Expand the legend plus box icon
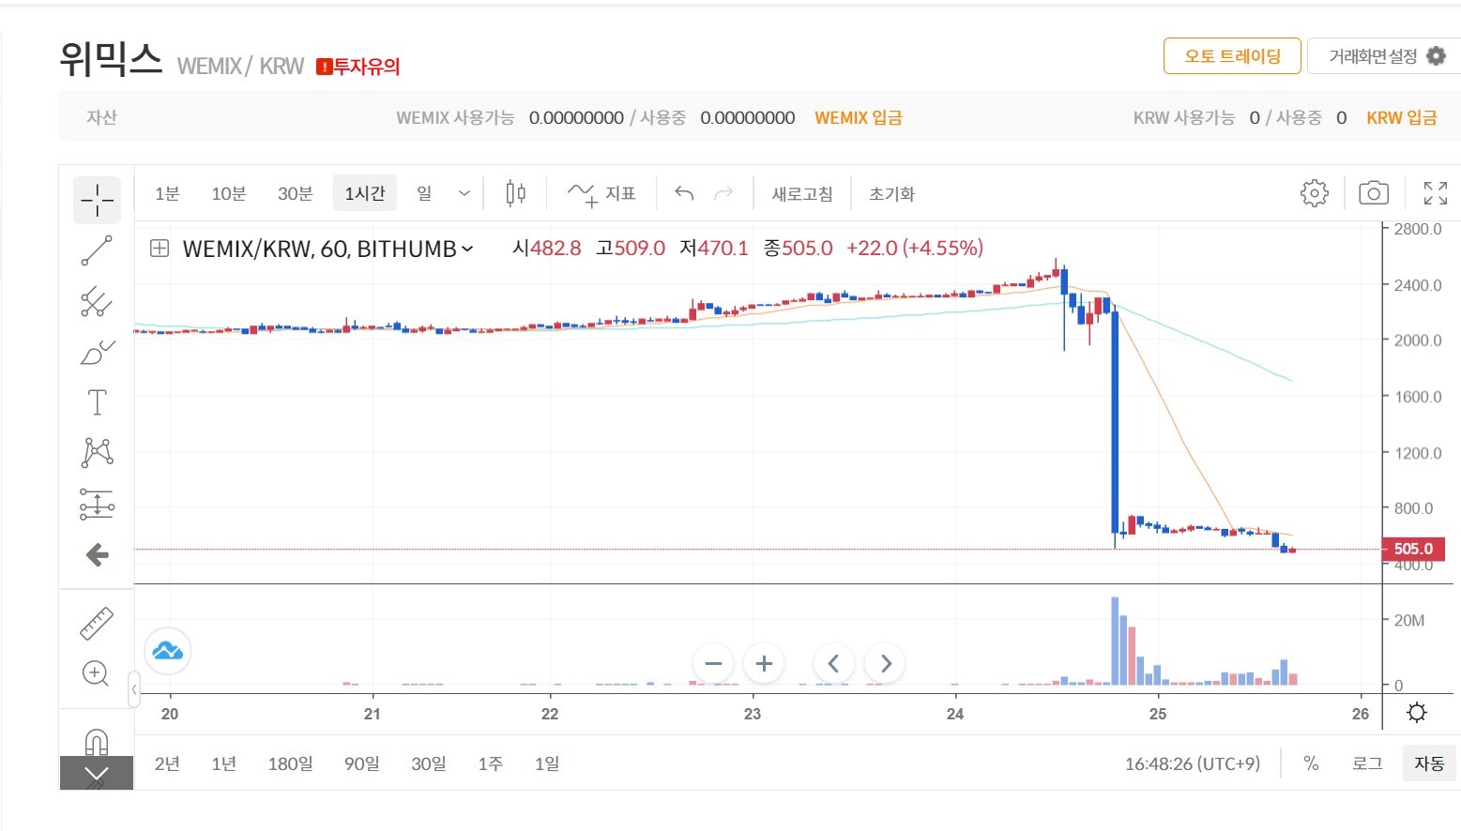The width and height of the screenshot is (1461, 831). pyautogui.click(x=160, y=249)
